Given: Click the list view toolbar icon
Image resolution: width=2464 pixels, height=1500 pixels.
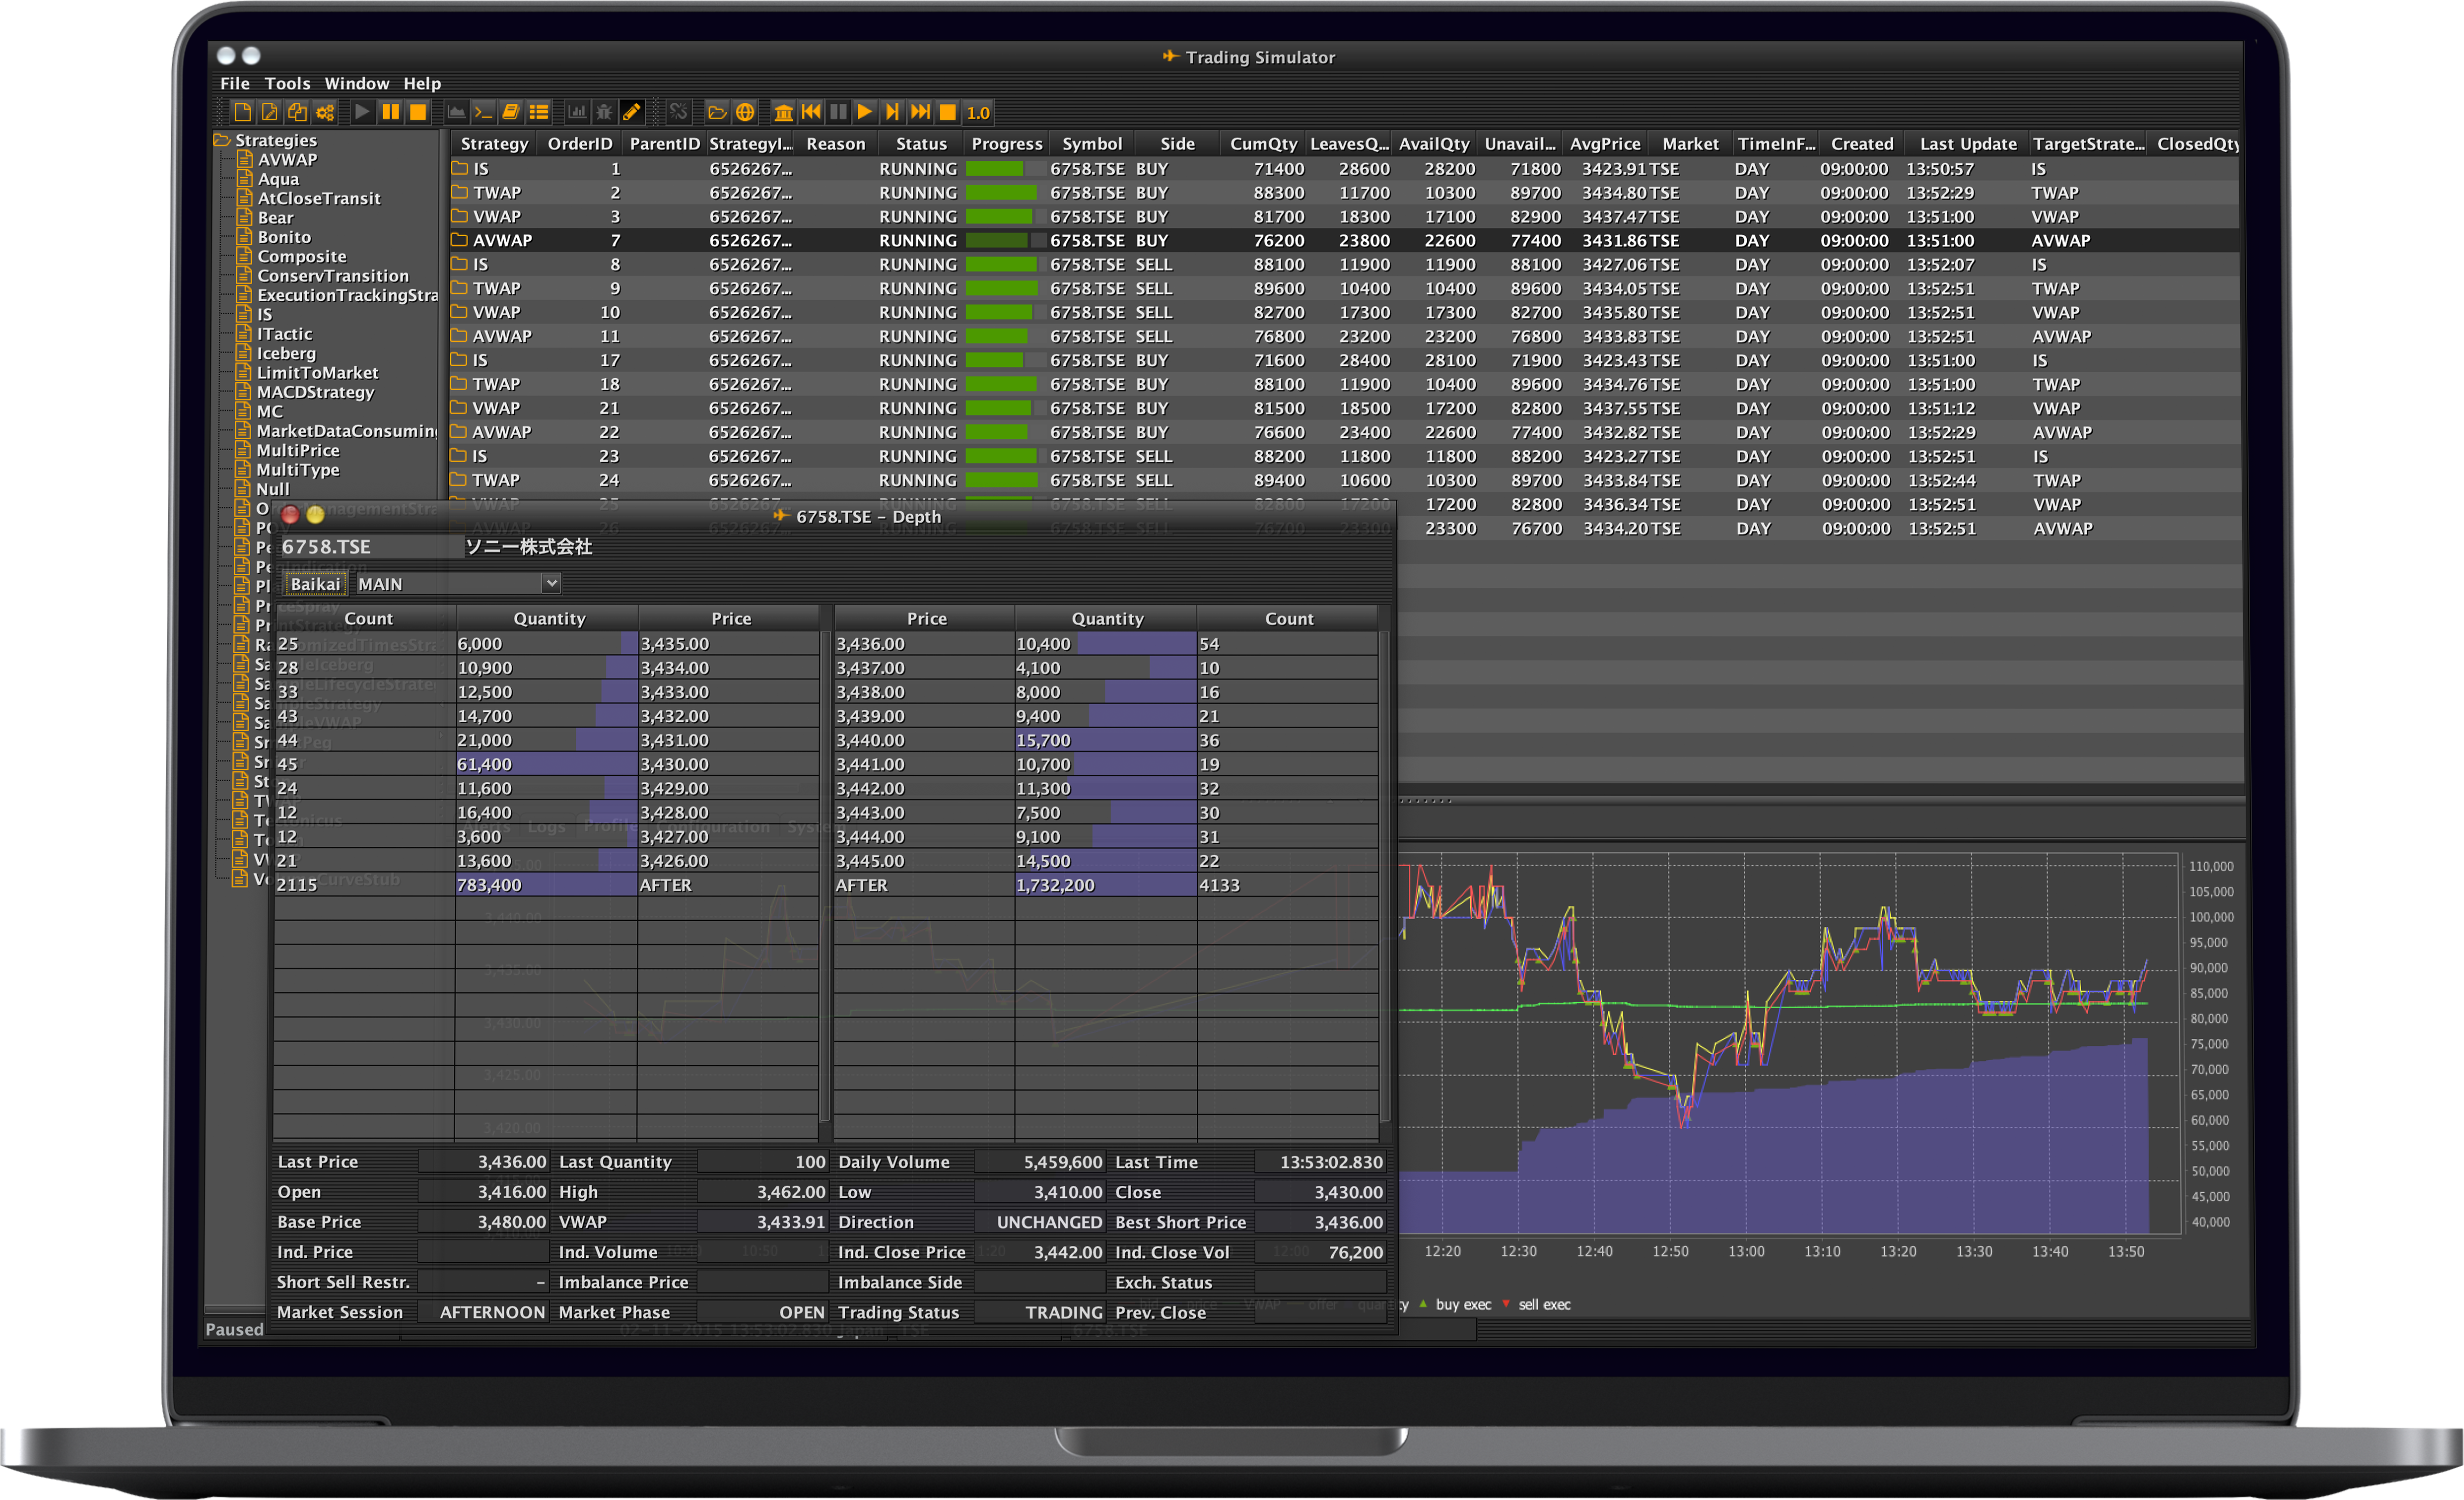Looking at the screenshot, I should point(539,112).
